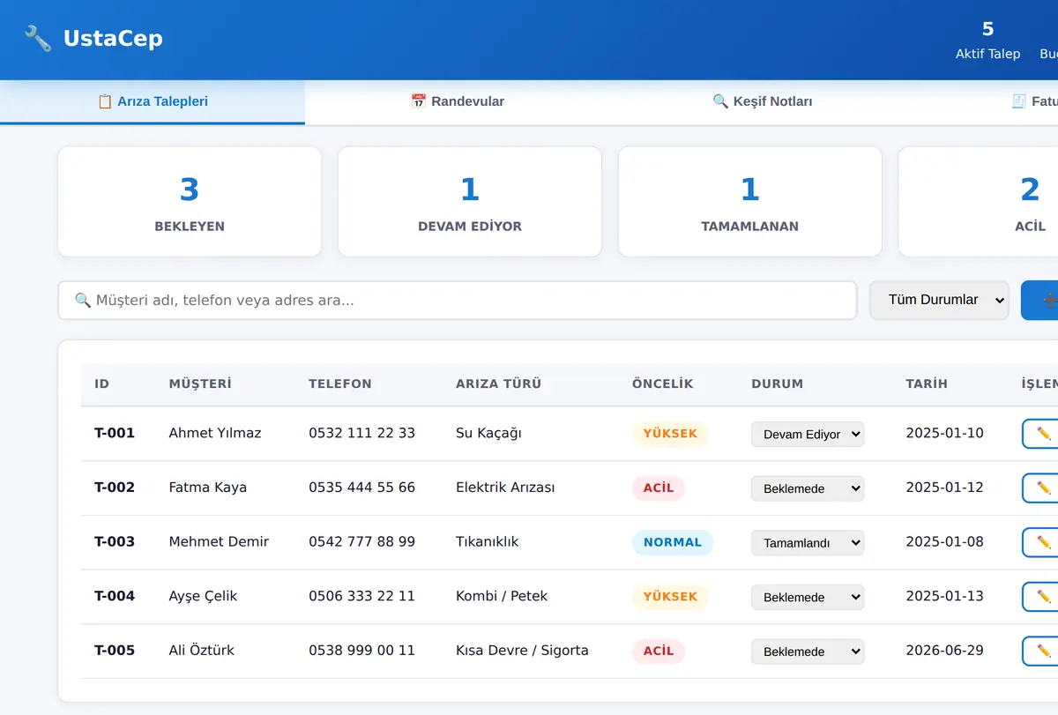The image size is (1058, 715).
Task: Click the date 2025-01-08
Action: (944, 541)
